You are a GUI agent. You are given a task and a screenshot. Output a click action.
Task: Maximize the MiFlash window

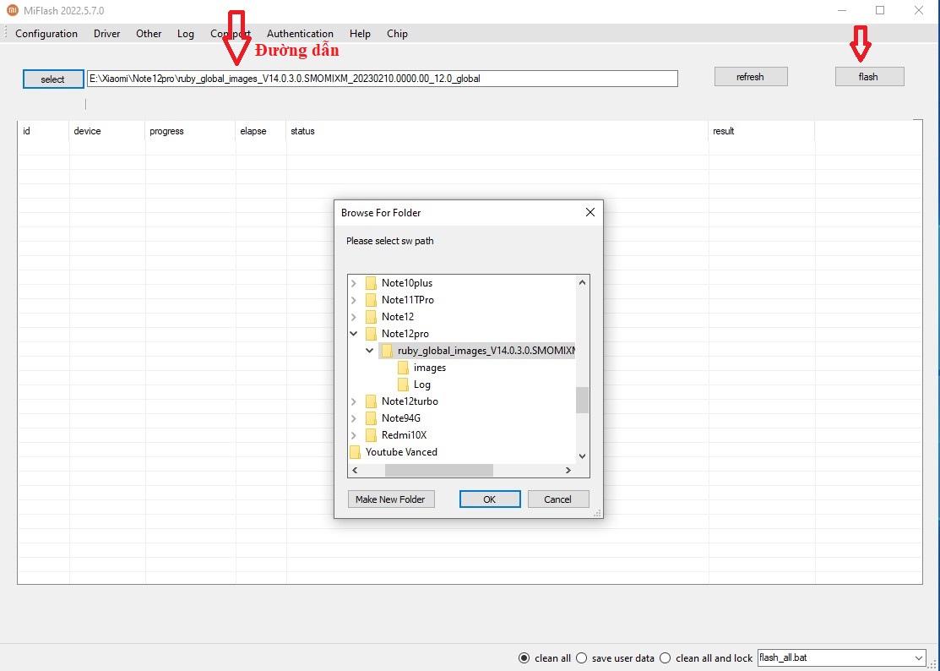point(880,10)
